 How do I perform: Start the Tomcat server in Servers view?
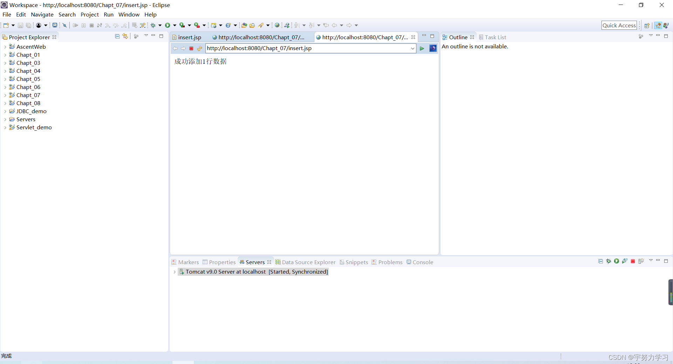tap(616, 261)
